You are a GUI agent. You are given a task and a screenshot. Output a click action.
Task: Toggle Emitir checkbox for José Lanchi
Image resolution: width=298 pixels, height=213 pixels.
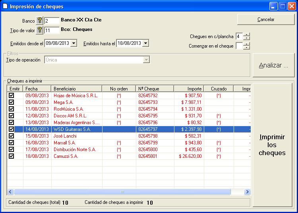tap(11, 136)
